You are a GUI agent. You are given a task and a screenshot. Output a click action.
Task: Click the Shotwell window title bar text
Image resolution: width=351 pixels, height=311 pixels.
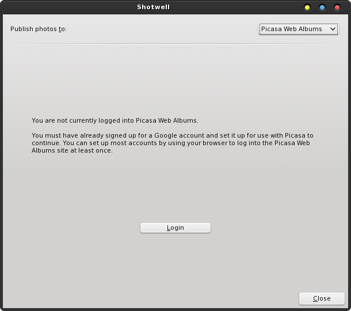pos(154,7)
